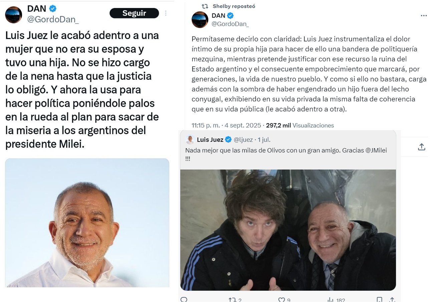Click the bookmark icon at the bottom right
This screenshot has height=302, width=434.
click(x=380, y=300)
